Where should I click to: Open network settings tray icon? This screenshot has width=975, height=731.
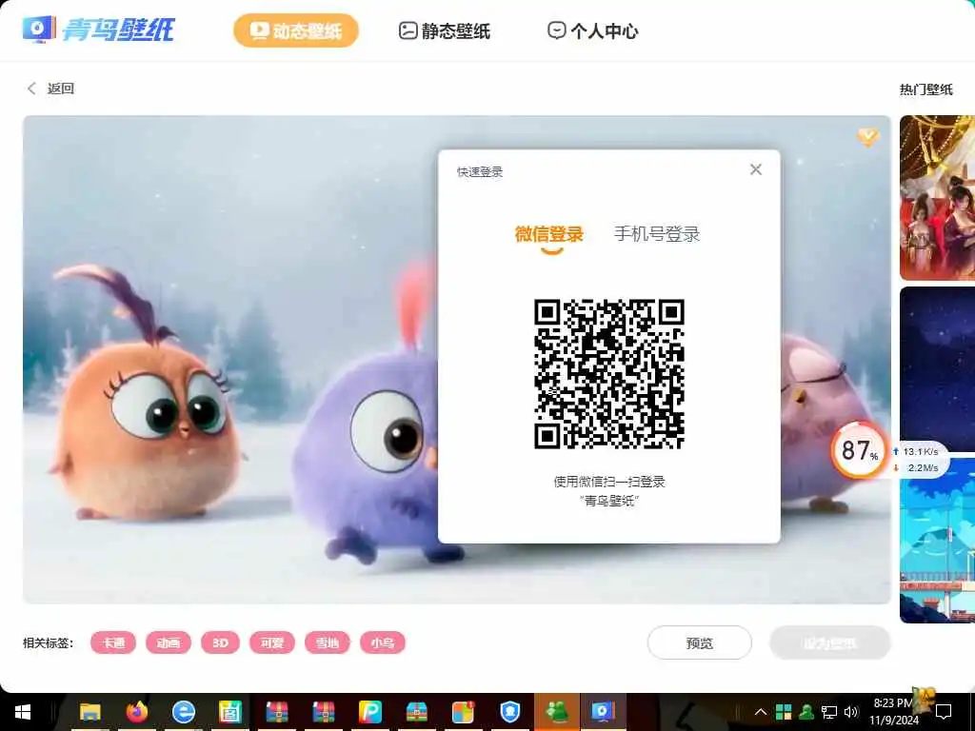tap(829, 712)
